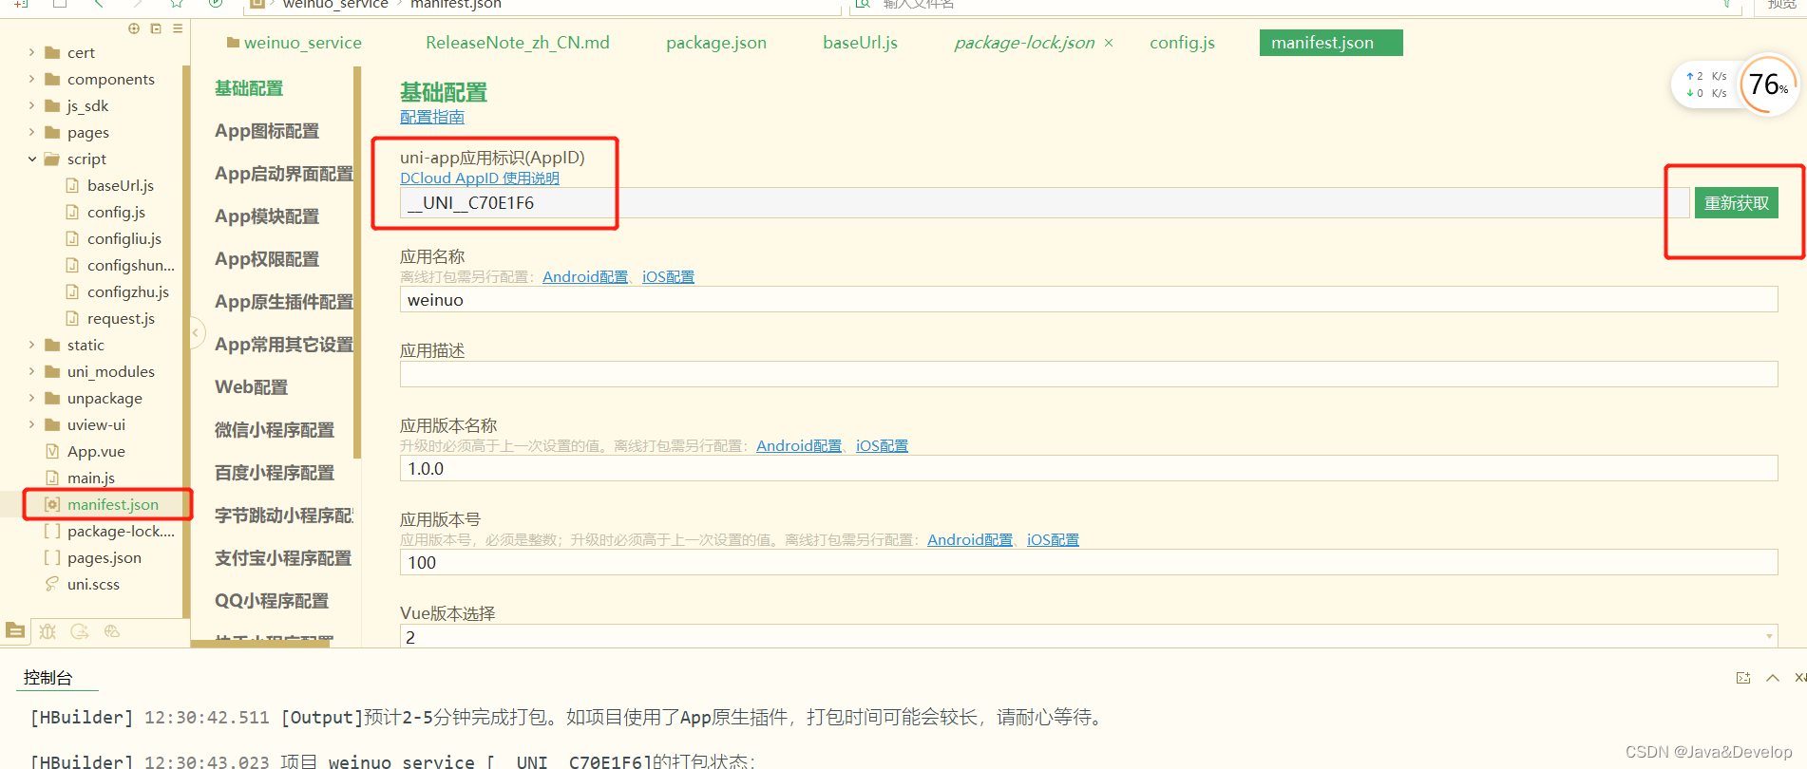Click the 应用名称 field containing weinuo
The width and height of the screenshot is (1807, 769).
click(1089, 300)
